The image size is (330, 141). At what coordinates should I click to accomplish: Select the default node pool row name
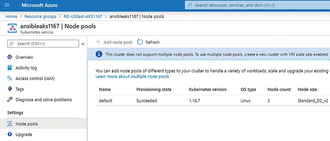106,101
